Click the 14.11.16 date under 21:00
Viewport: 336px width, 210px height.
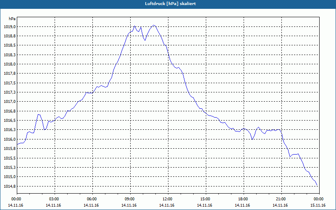280,205
